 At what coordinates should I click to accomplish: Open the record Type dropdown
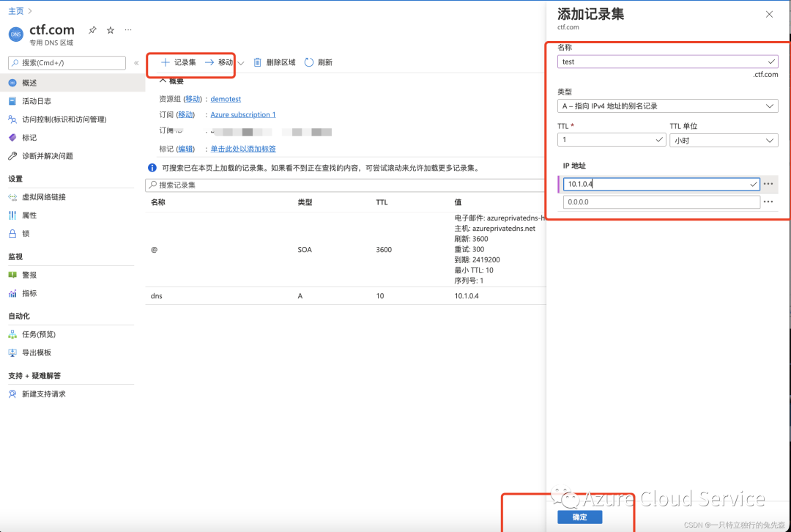(667, 106)
